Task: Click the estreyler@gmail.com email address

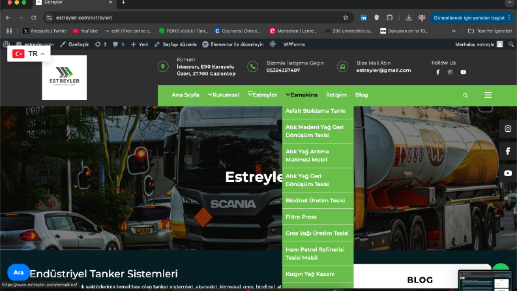Action: point(383,70)
